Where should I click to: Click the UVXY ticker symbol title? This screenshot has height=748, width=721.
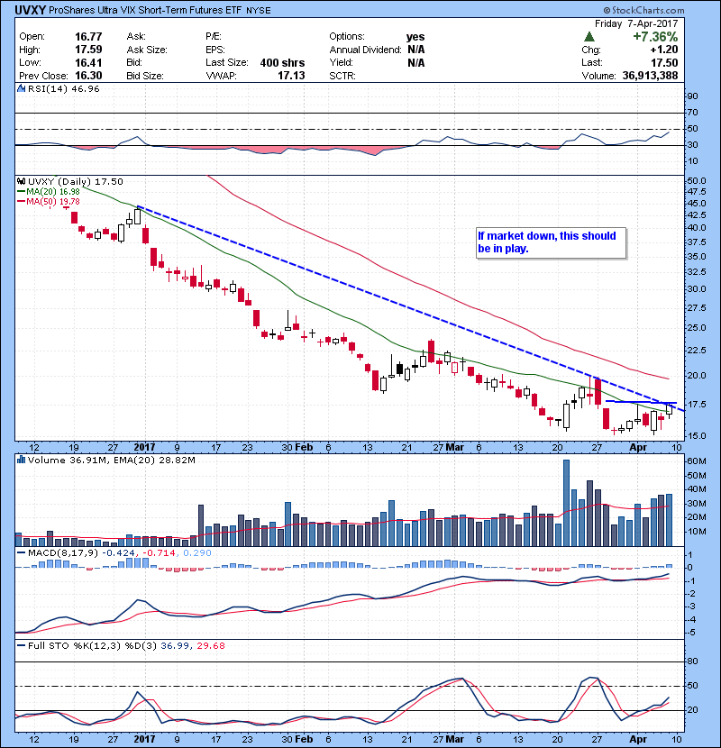(30, 10)
